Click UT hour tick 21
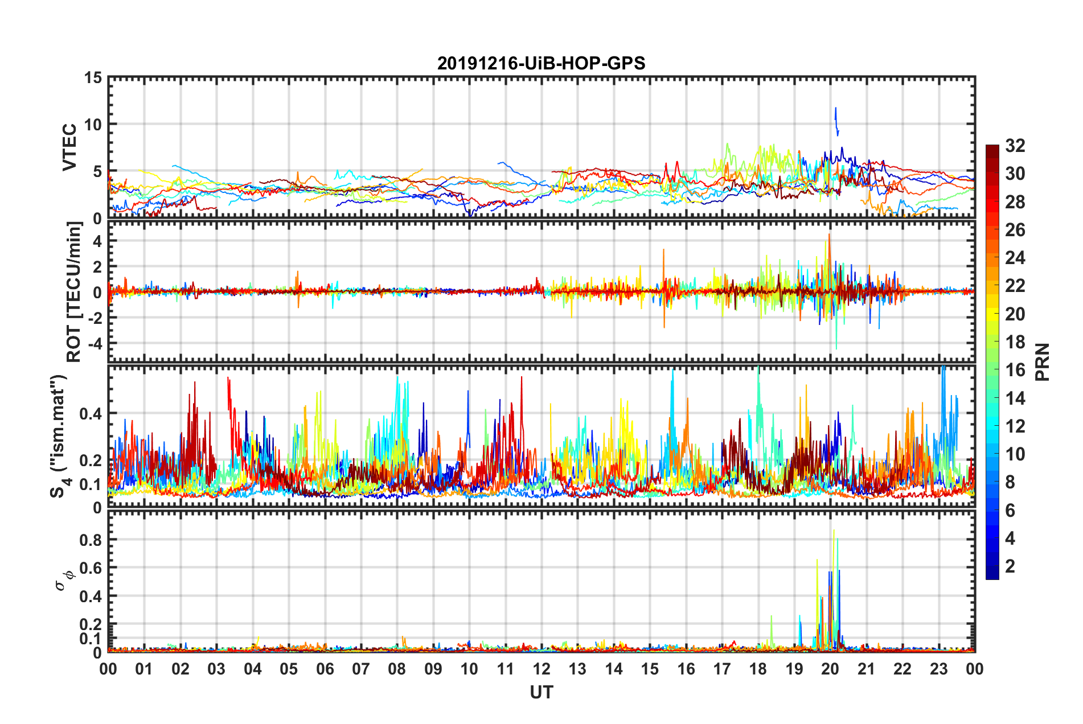This screenshot has height=724, width=1083. pos(867,669)
